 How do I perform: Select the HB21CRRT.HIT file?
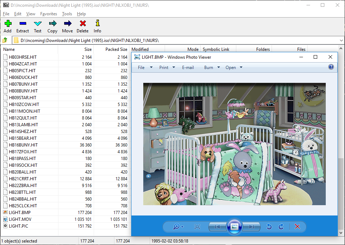(x=23, y=179)
